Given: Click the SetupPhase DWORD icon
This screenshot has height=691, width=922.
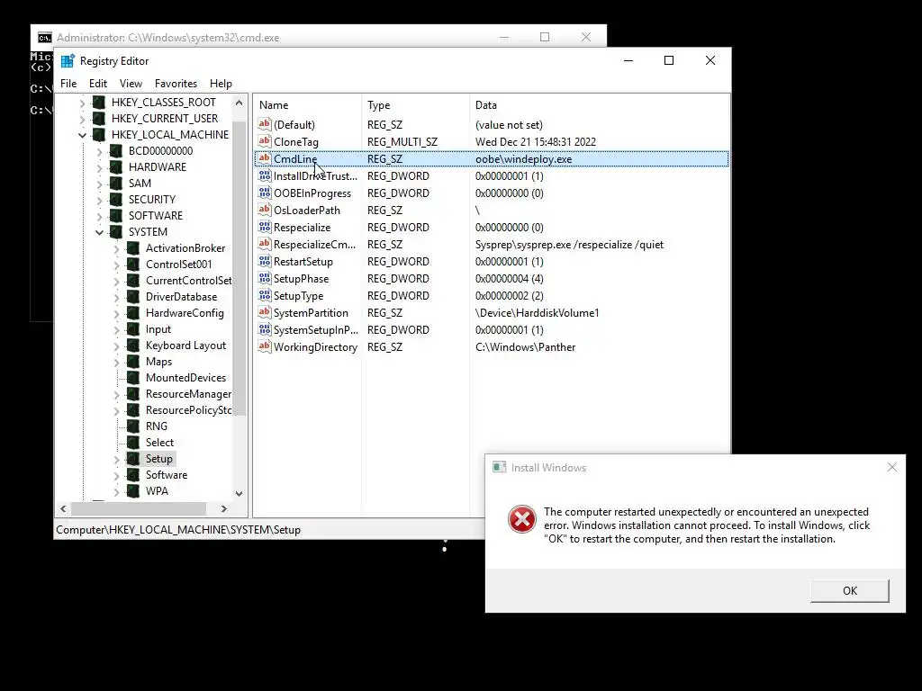Looking at the screenshot, I should (265, 278).
